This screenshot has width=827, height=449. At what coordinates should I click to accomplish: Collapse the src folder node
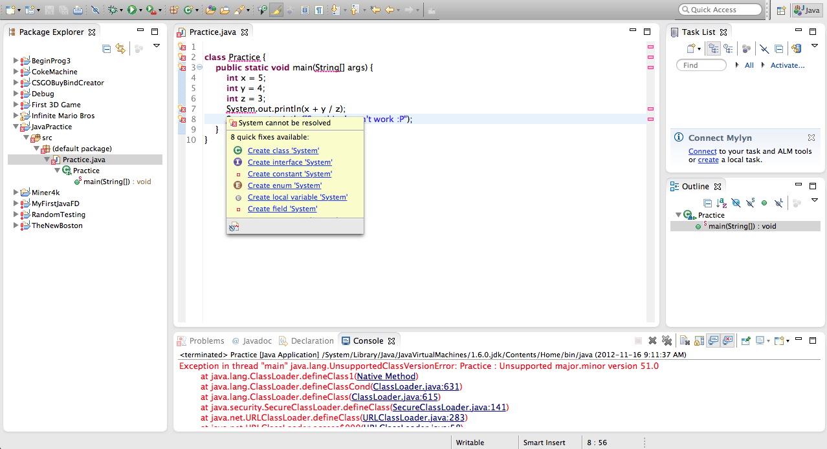(26, 138)
